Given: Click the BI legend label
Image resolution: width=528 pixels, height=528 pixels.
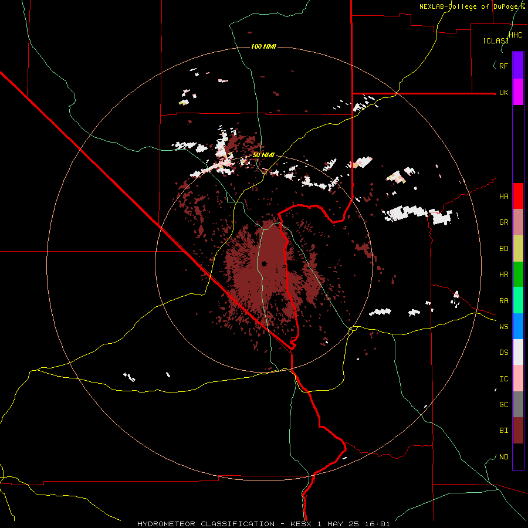Looking at the screenshot, I should click(x=503, y=431).
